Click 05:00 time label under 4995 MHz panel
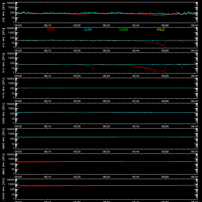This screenshot has height=202, width=202. tap(18, 152)
